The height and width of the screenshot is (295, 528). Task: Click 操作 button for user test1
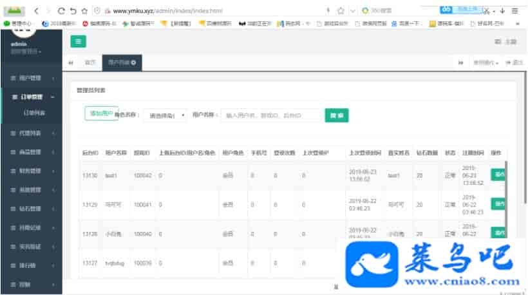498,175
